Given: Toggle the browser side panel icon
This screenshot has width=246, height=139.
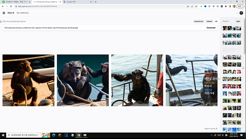Looking at the screenshot, I should click(x=230, y=6).
